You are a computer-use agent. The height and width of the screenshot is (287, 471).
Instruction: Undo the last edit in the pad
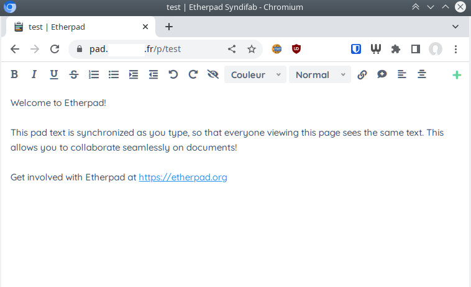click(x=173, y=74)
